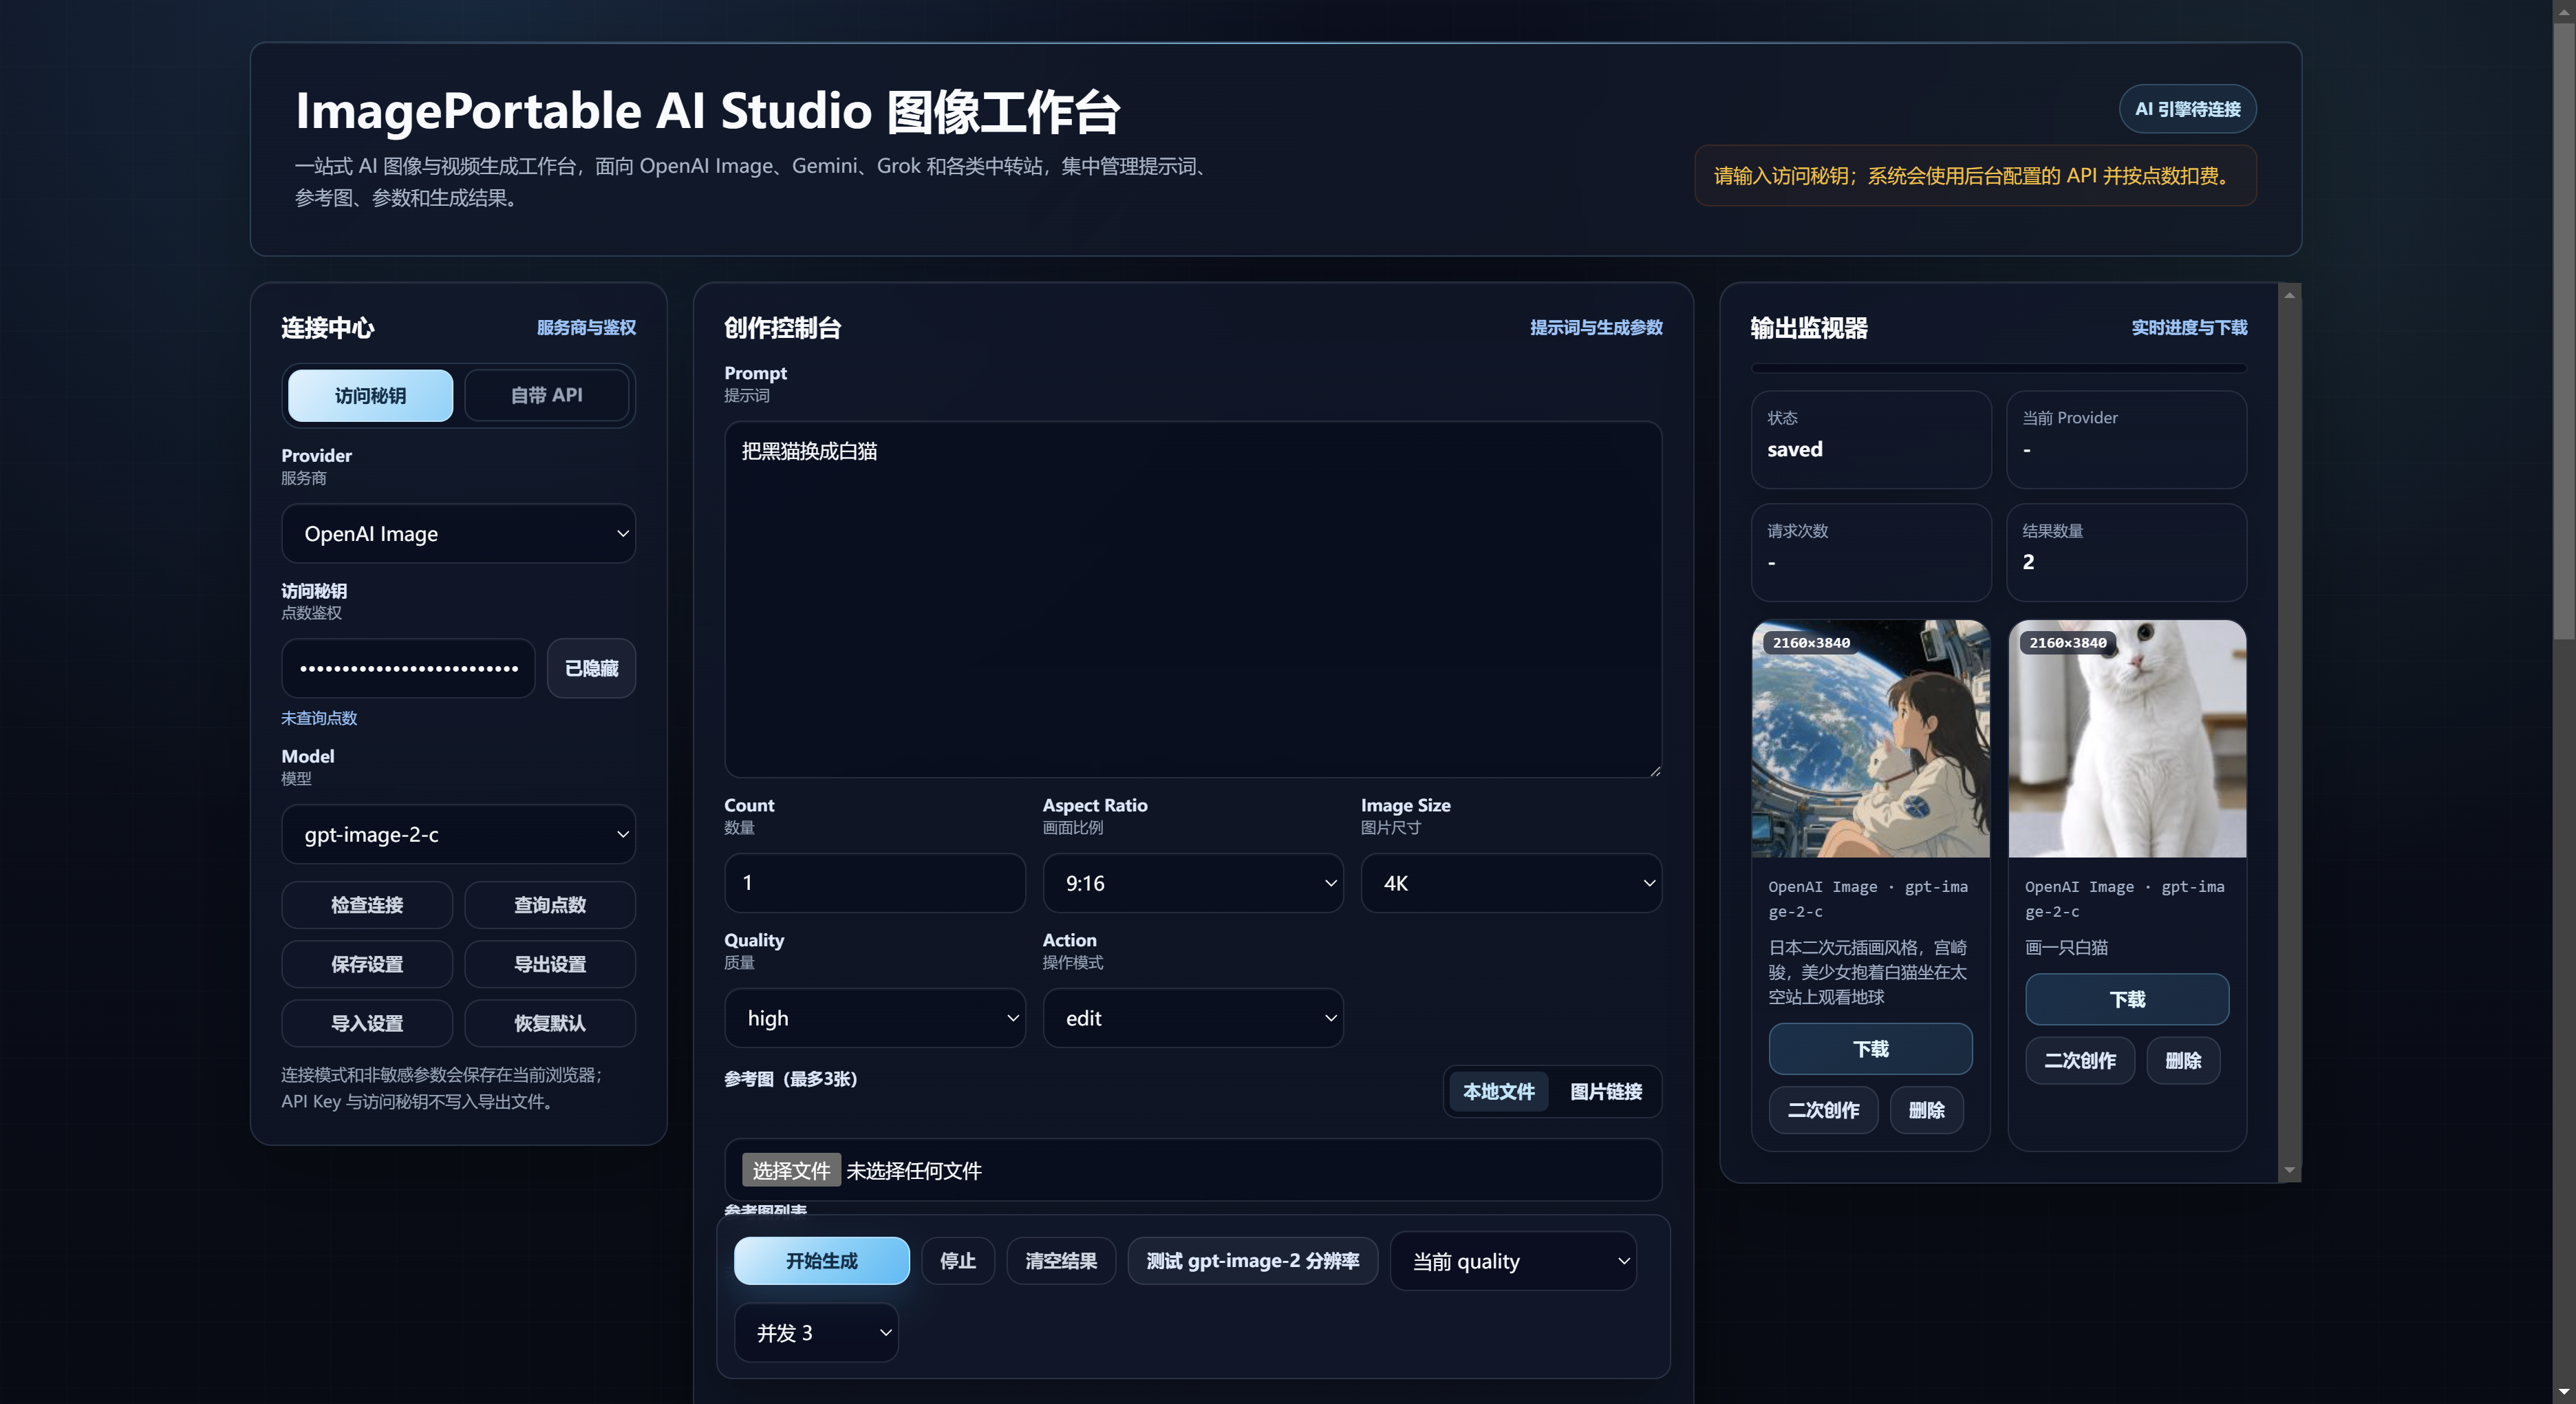Screen dimensions: 2576x1404
Task: Open the Image Size dropdown showing 4K
Action: click(1511, 883)
